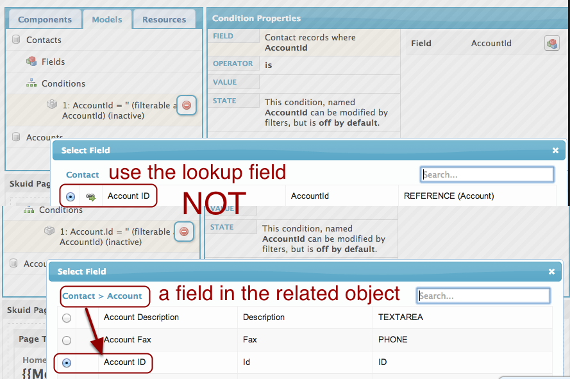
Task: Open field picker icon beside AccountId
Action: coord(551,44)
